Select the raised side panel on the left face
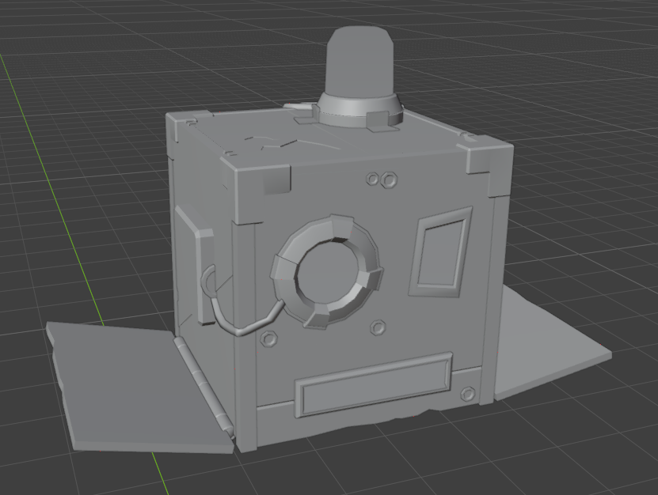Viewport: 658px width, 495px height. click(194, 264)
